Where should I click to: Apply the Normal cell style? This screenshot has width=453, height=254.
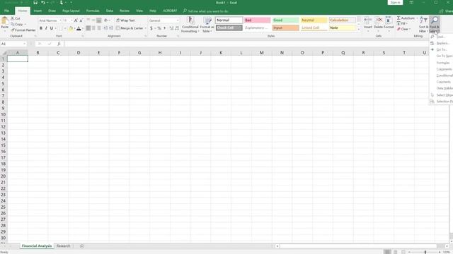pyautogui.click(x=229, y=20)
